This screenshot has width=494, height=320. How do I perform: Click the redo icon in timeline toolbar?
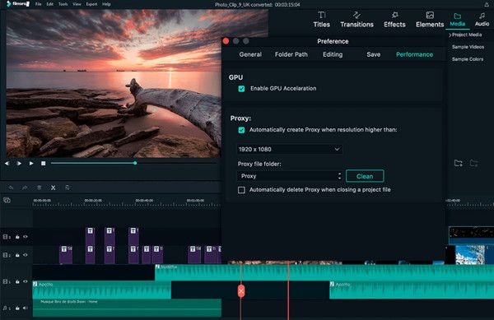[25, 188]
